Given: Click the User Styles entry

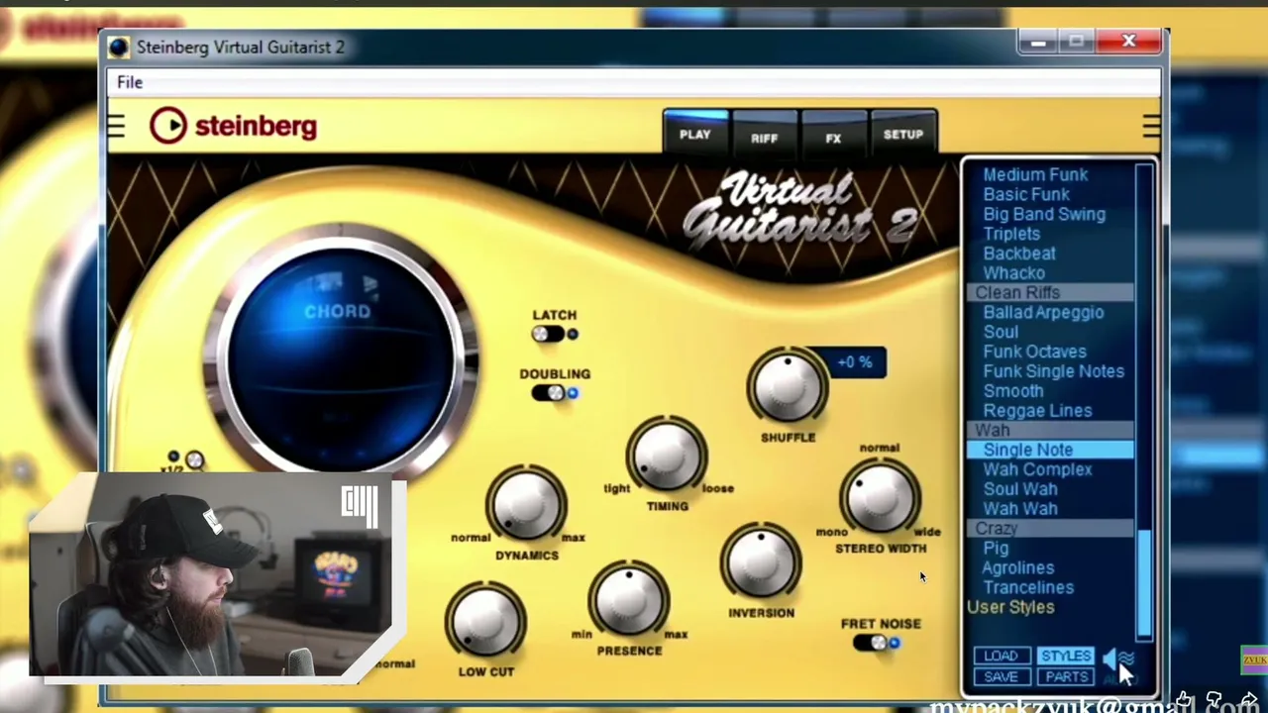Looking at the screenshot, I should pos(1010,607).
